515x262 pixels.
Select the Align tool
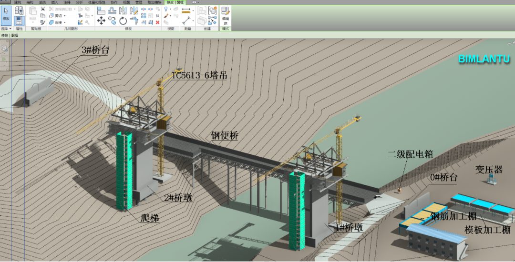pos(101,10)
